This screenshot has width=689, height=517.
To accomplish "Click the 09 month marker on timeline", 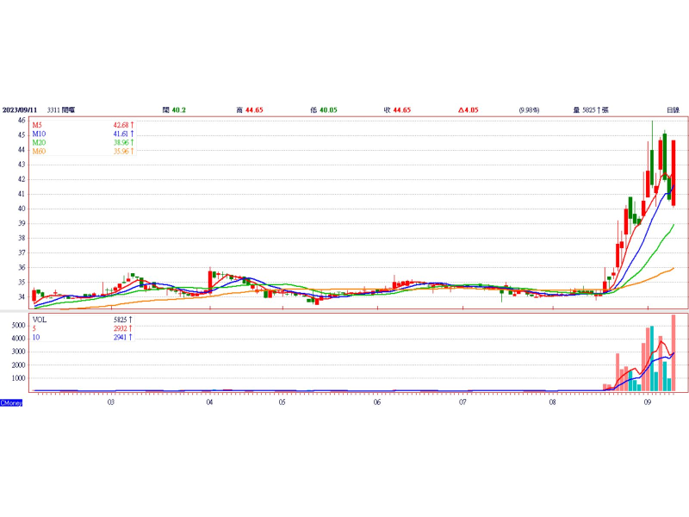I will [648, 402].
